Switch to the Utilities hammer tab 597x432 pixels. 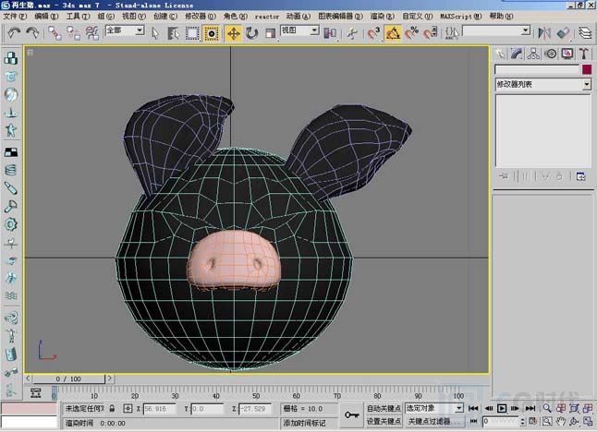click(x=584, y=54)
